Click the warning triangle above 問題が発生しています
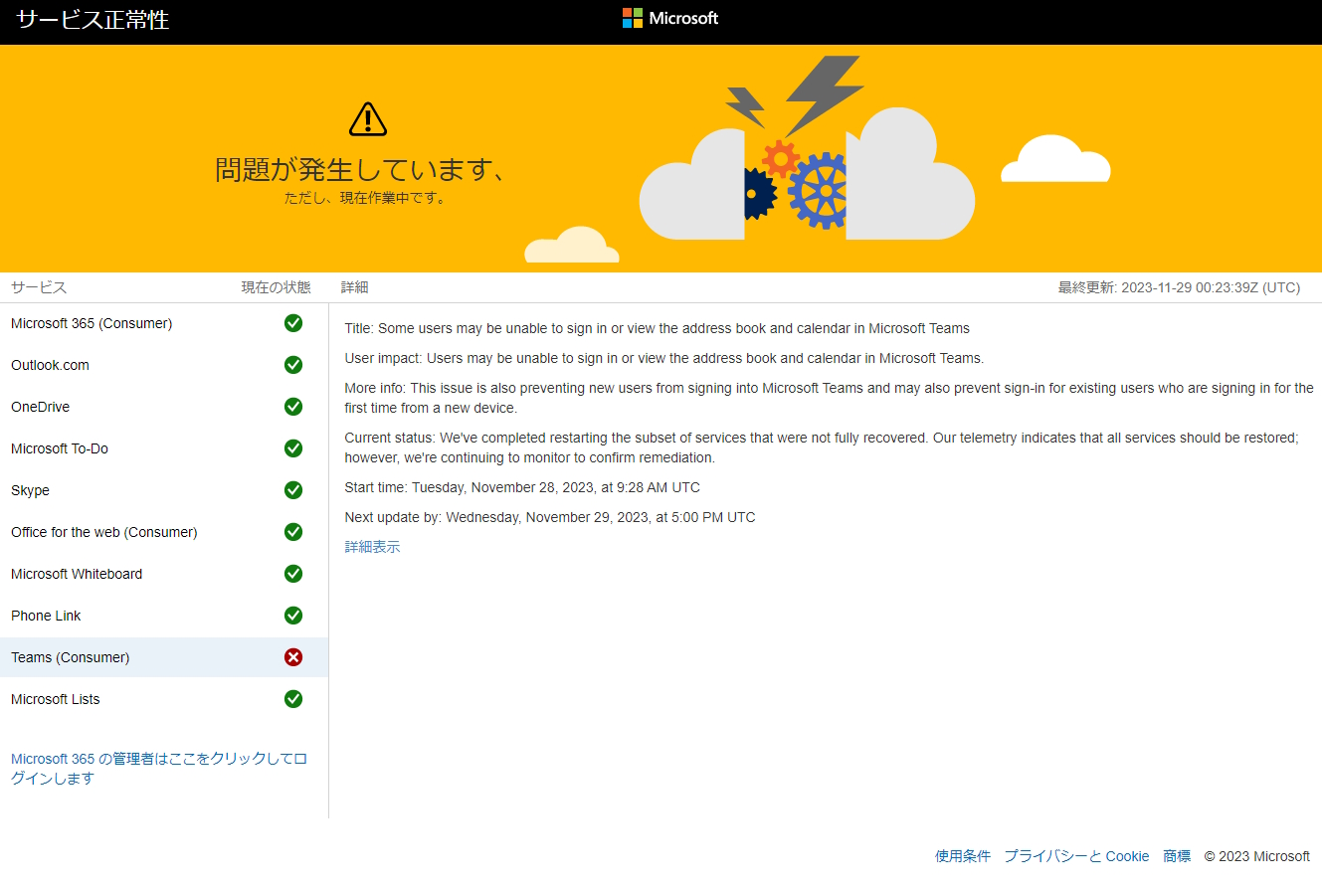Screen dimensions: 1322x889 [x=367, y=116]
